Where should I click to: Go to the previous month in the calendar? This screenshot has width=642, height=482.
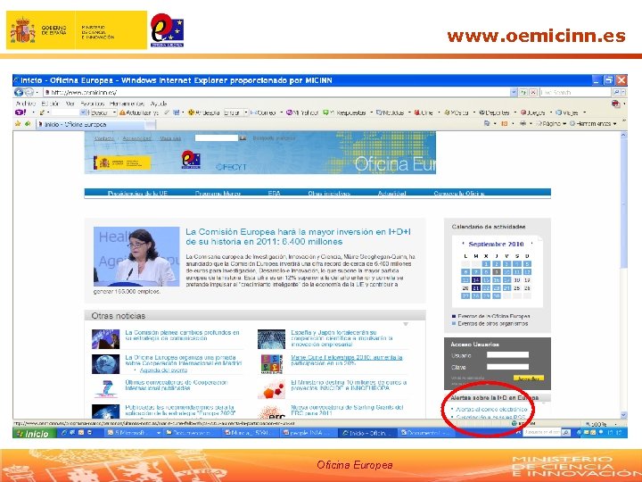tap(463, 244)
